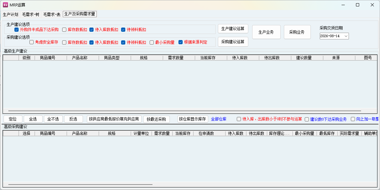The image size is (380, 190).
Task: Click 按仓库显示库存 button
Action: [193, 119]
